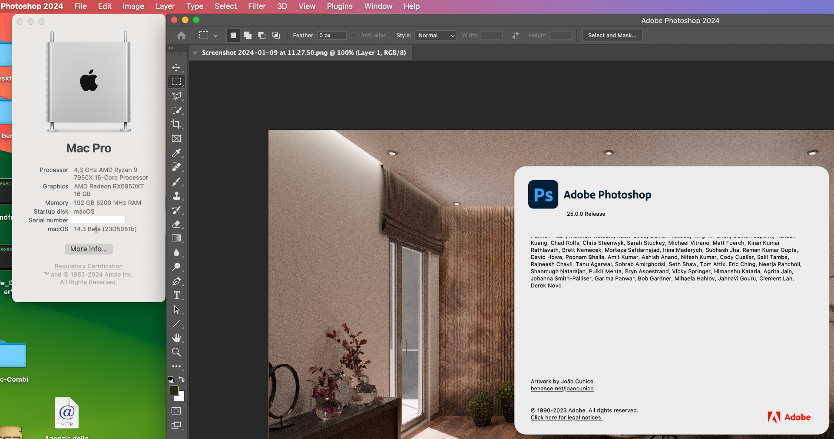The height and width of the screenshot is (439, 834).
Task: Select the Pen tool
Action: pyautogui.click(x=176, y=281)
